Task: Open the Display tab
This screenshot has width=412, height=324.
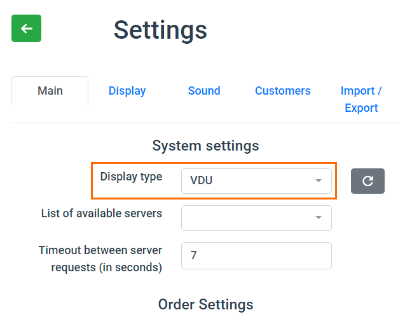Action: pos(127,91)
